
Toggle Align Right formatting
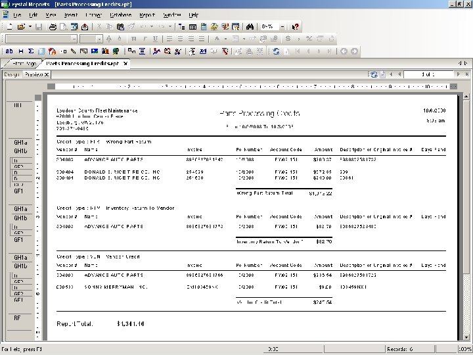pyautogui.click(x=191, y=39)
